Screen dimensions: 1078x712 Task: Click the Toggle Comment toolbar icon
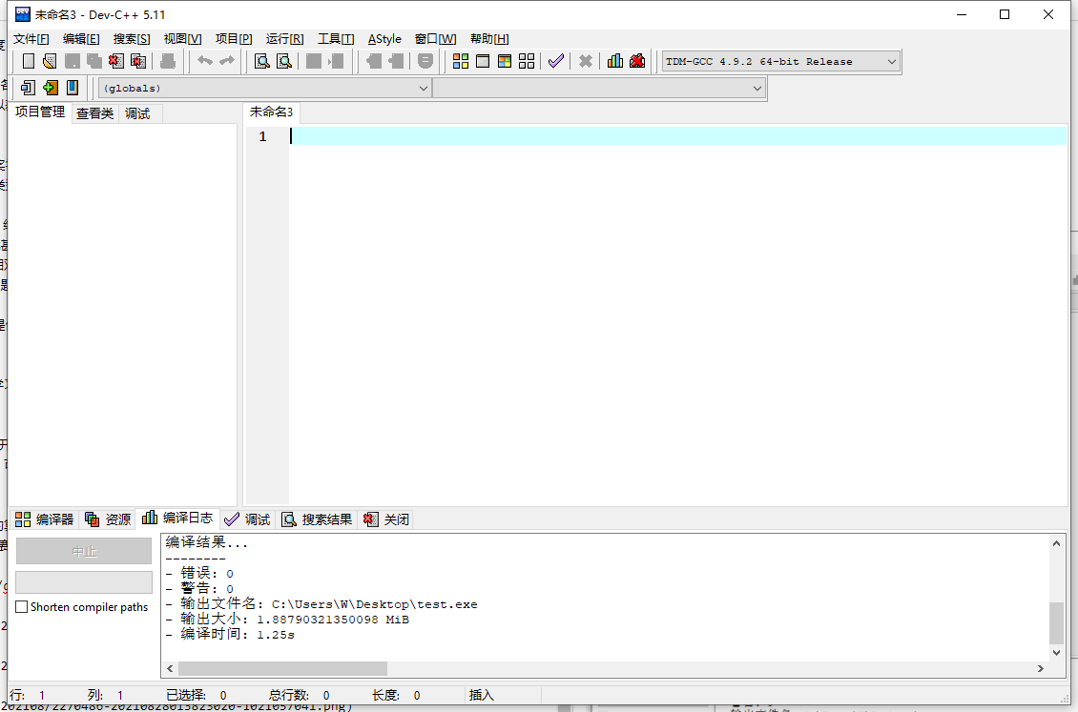(425, 61)
